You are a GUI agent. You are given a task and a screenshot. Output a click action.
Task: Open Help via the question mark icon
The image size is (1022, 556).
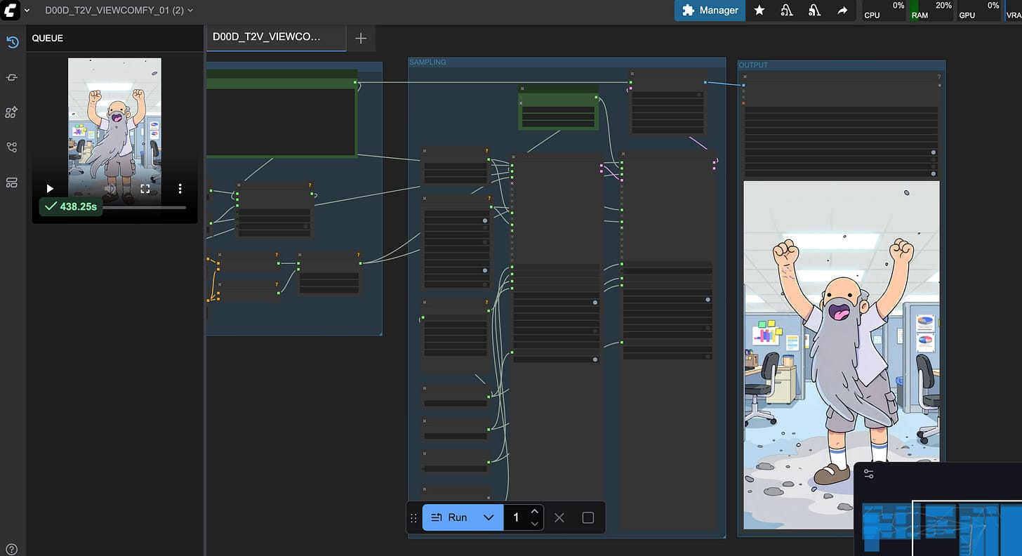[x=11, y=548]
